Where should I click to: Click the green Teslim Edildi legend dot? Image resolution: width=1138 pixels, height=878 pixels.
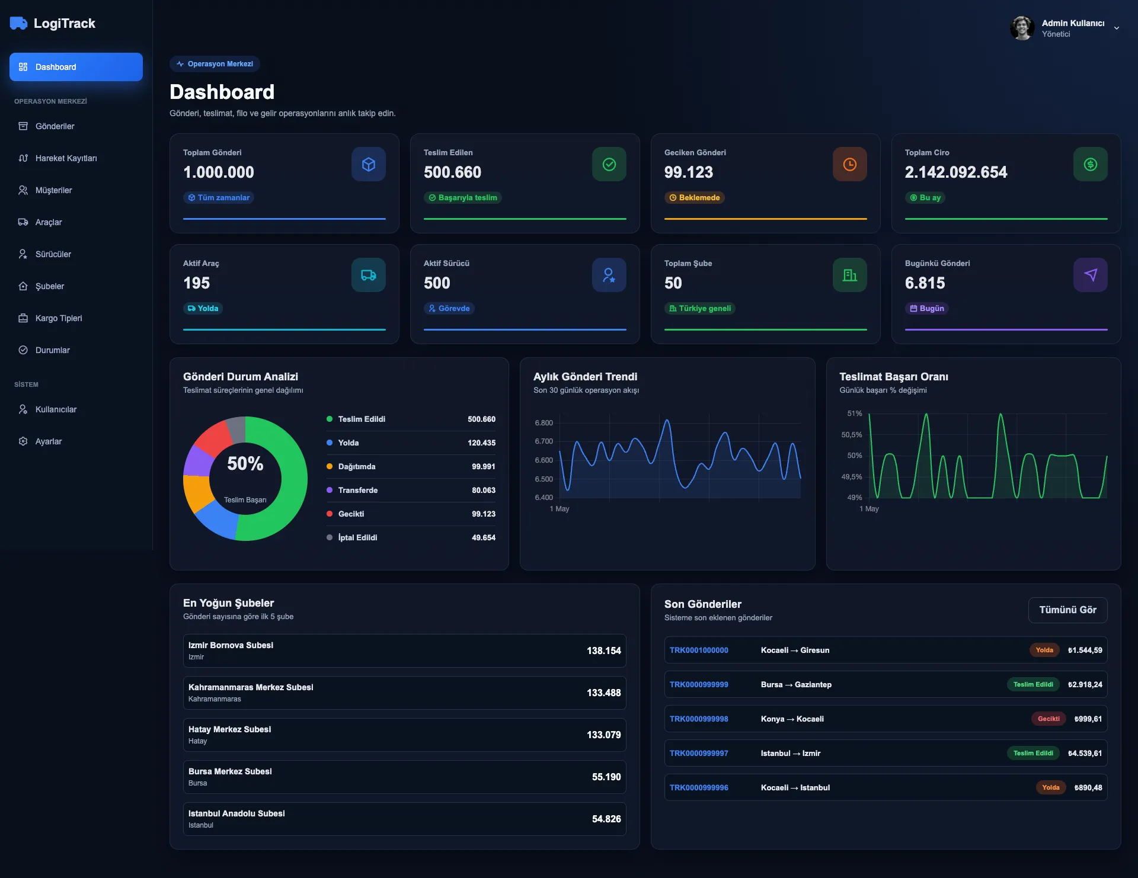pos(330,419)
